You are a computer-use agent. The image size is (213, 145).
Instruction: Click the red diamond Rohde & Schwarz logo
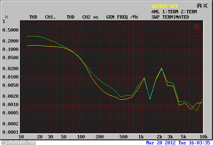click(197, 27)
